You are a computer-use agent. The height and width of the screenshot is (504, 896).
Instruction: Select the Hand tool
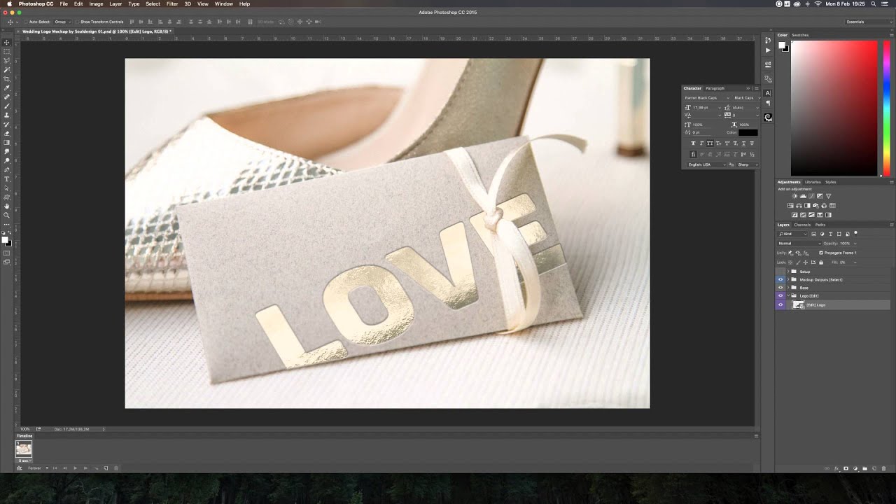[x=6, y=206]
